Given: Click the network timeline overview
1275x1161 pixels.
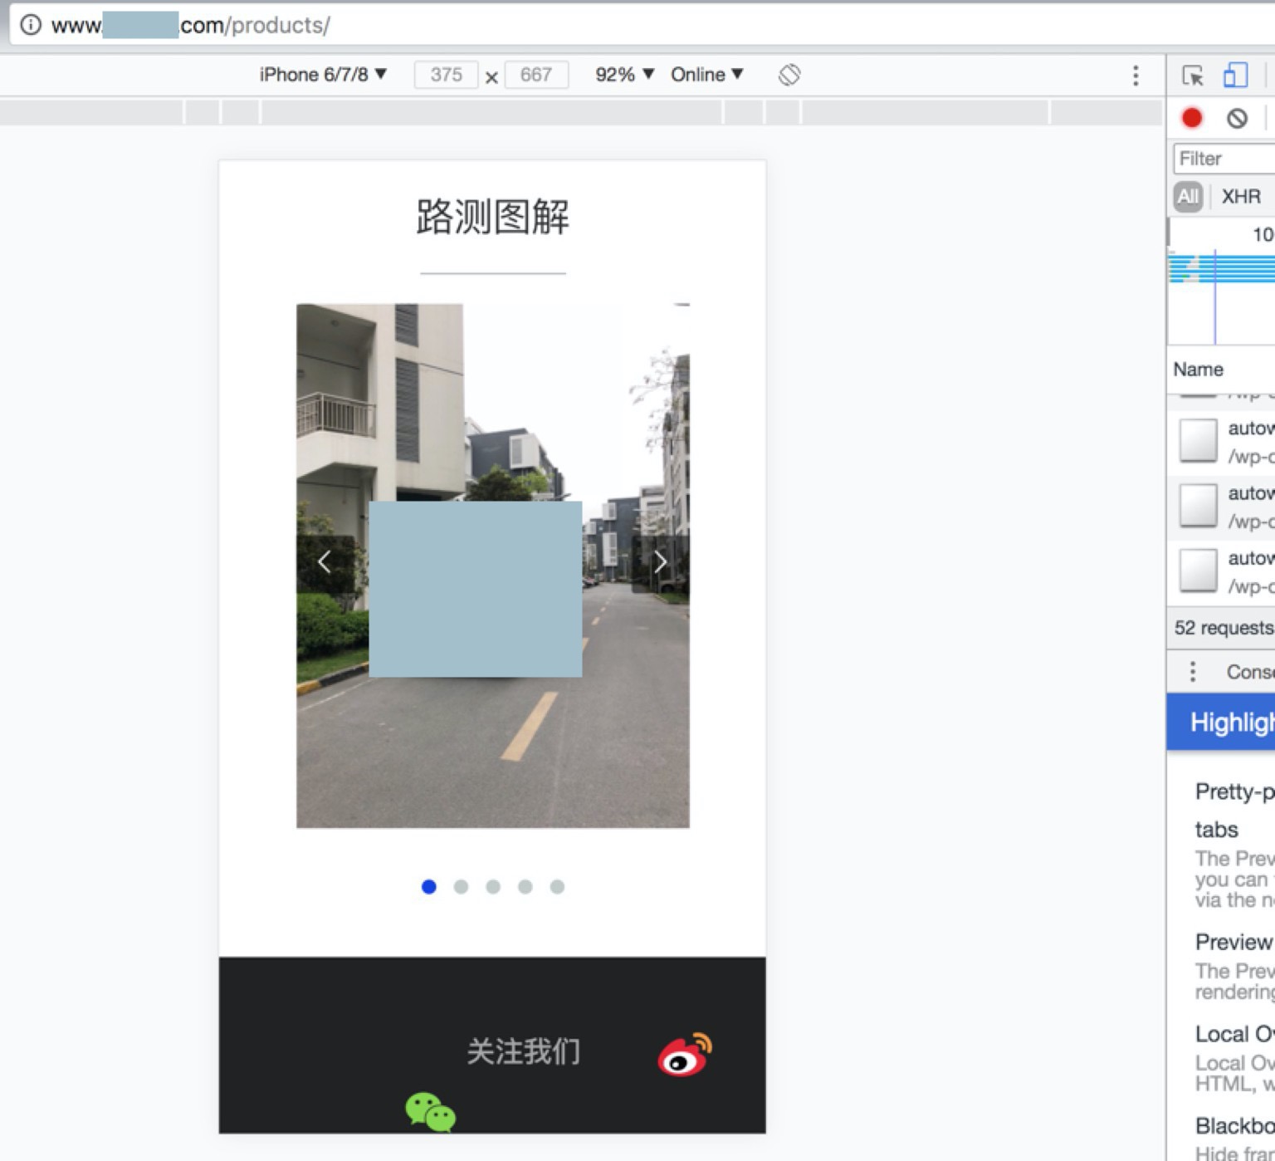Looking at the screenshot, I should tap(1221, 282).
